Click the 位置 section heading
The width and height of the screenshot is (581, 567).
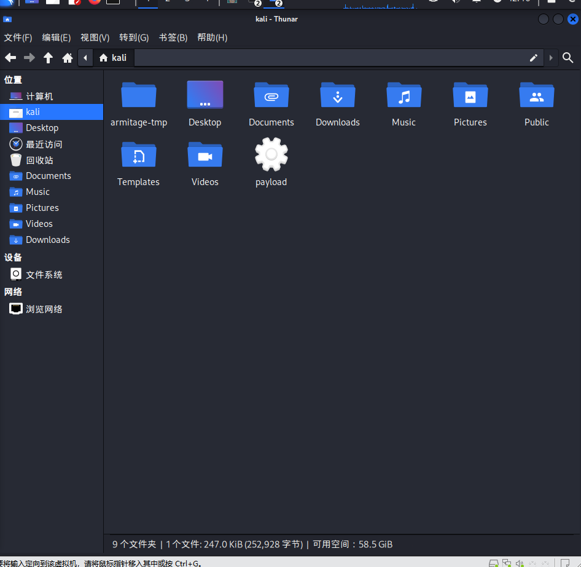13,80
